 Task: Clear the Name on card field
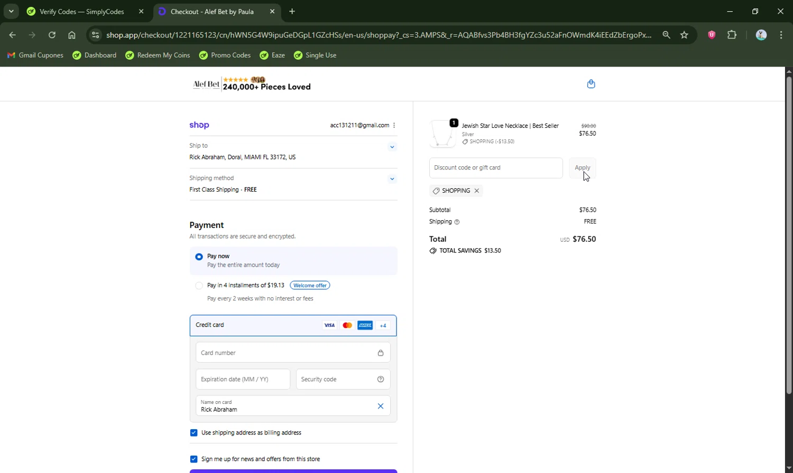[x=381, y=406]
